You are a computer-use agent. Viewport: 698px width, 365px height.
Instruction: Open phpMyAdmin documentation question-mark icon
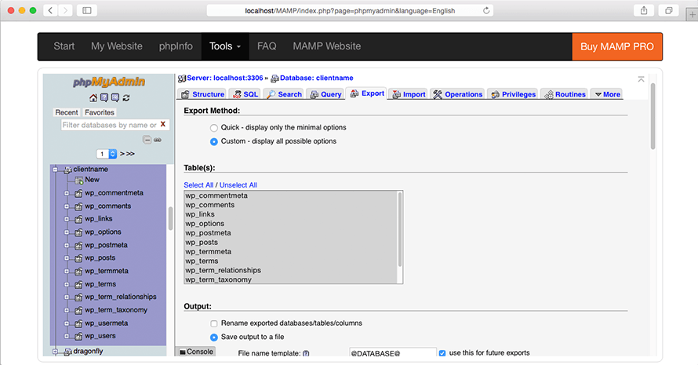click(x=104, y=97)
